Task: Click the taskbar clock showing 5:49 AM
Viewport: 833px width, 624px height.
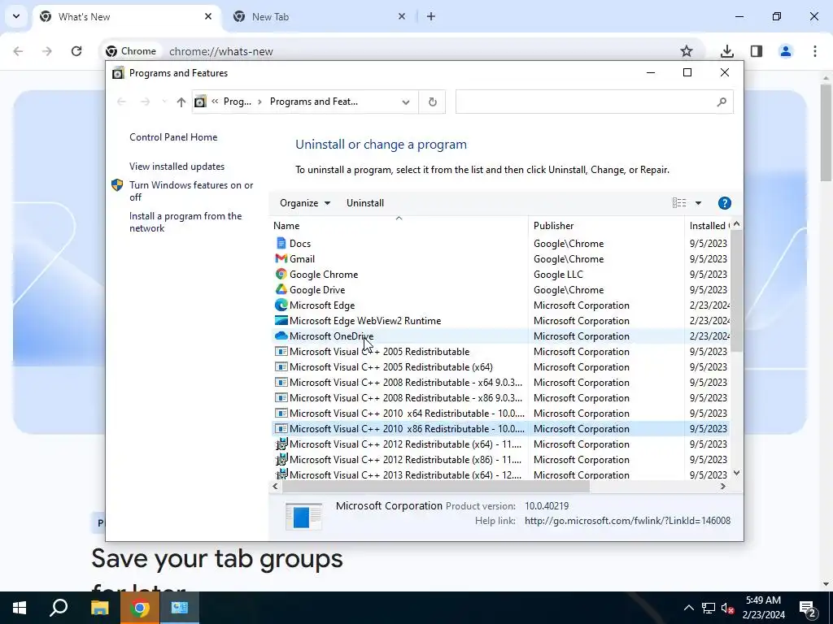Action: point(763,608)
